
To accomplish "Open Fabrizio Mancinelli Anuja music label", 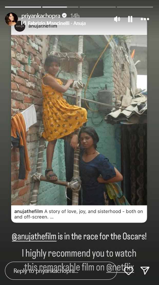I will [x=57, y=23].
